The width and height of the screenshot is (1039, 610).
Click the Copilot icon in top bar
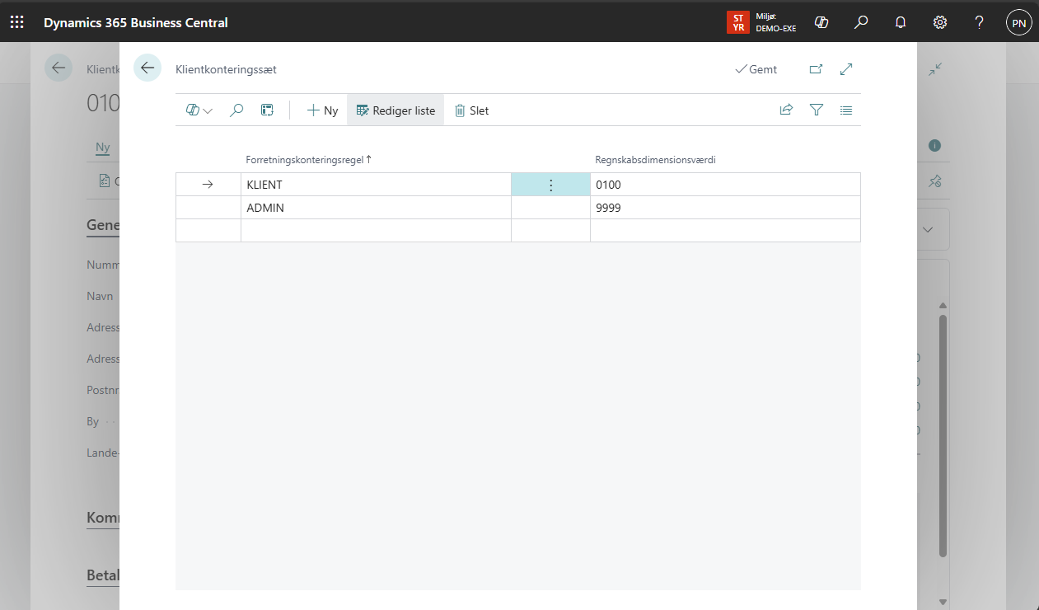821,22
